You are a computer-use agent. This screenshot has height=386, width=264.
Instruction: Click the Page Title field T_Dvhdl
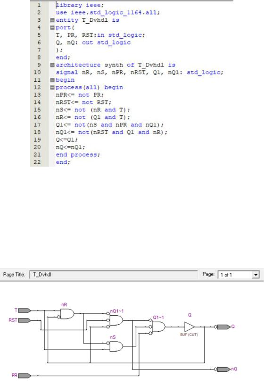click(114, 275)
